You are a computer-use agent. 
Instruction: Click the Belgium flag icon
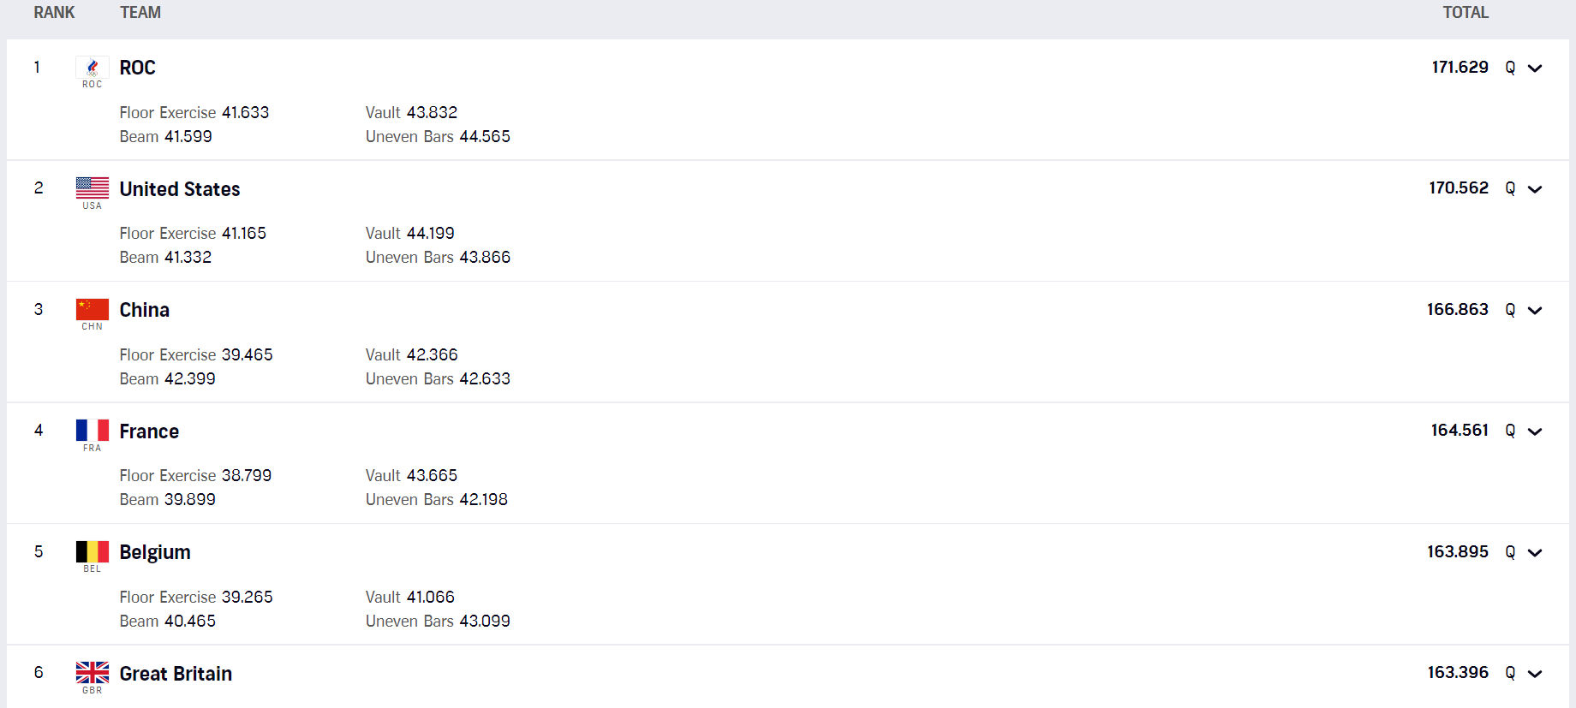[93, 551]
